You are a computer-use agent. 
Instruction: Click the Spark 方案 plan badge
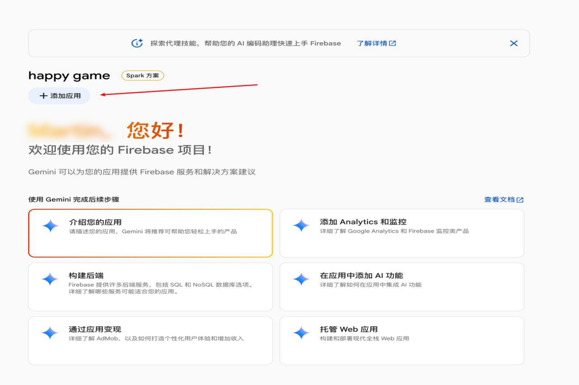pos(143,75)
